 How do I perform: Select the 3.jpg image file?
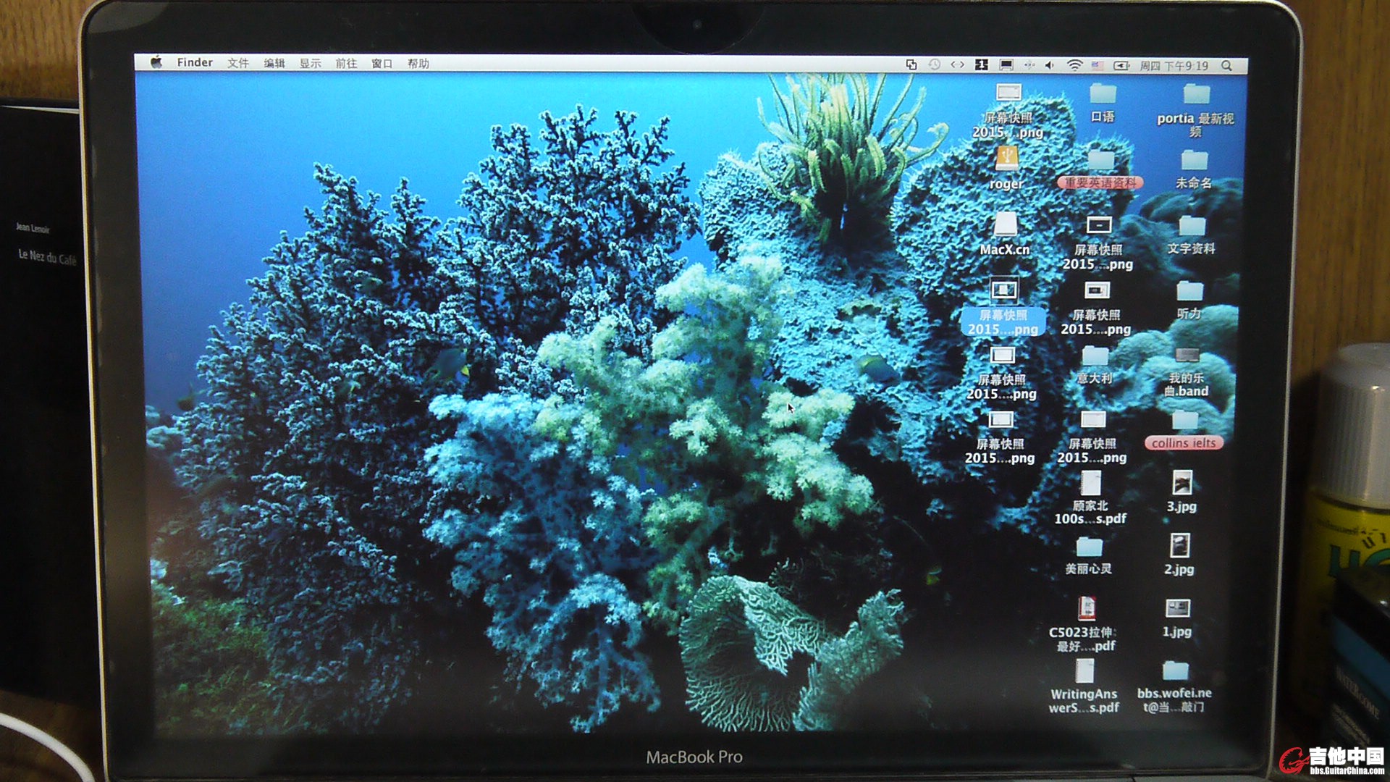[x=1181, y=483]
